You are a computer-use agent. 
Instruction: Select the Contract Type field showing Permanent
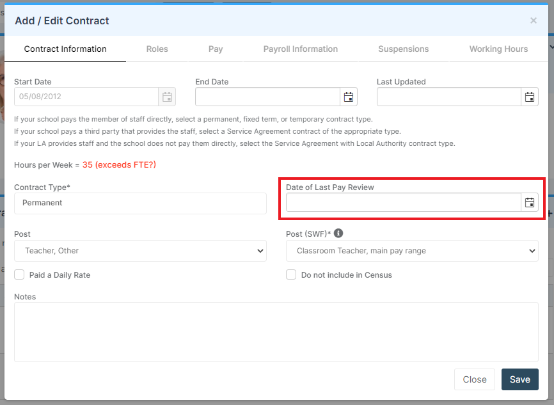[140, 203]
